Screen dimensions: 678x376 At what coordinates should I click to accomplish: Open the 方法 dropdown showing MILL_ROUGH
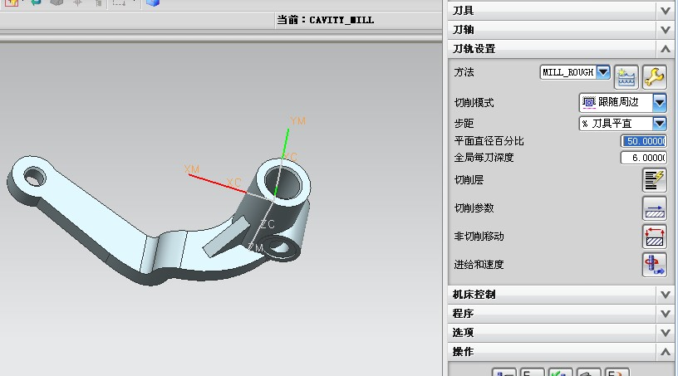pos(575,72)
